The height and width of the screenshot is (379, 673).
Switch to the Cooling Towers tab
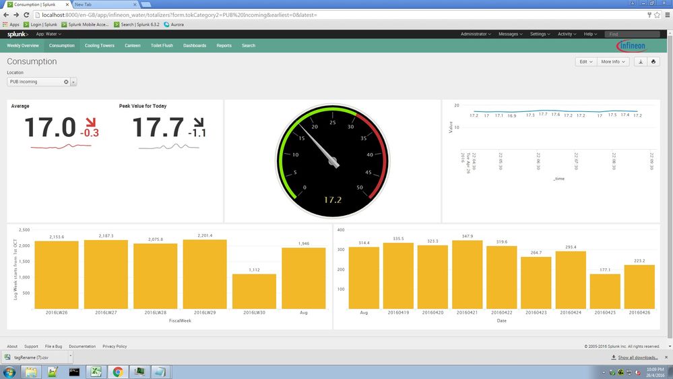(x=100, y=46)
